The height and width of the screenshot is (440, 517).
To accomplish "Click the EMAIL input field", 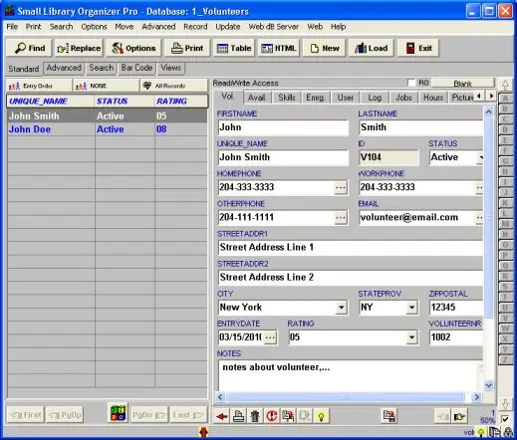I will (417, 218).
